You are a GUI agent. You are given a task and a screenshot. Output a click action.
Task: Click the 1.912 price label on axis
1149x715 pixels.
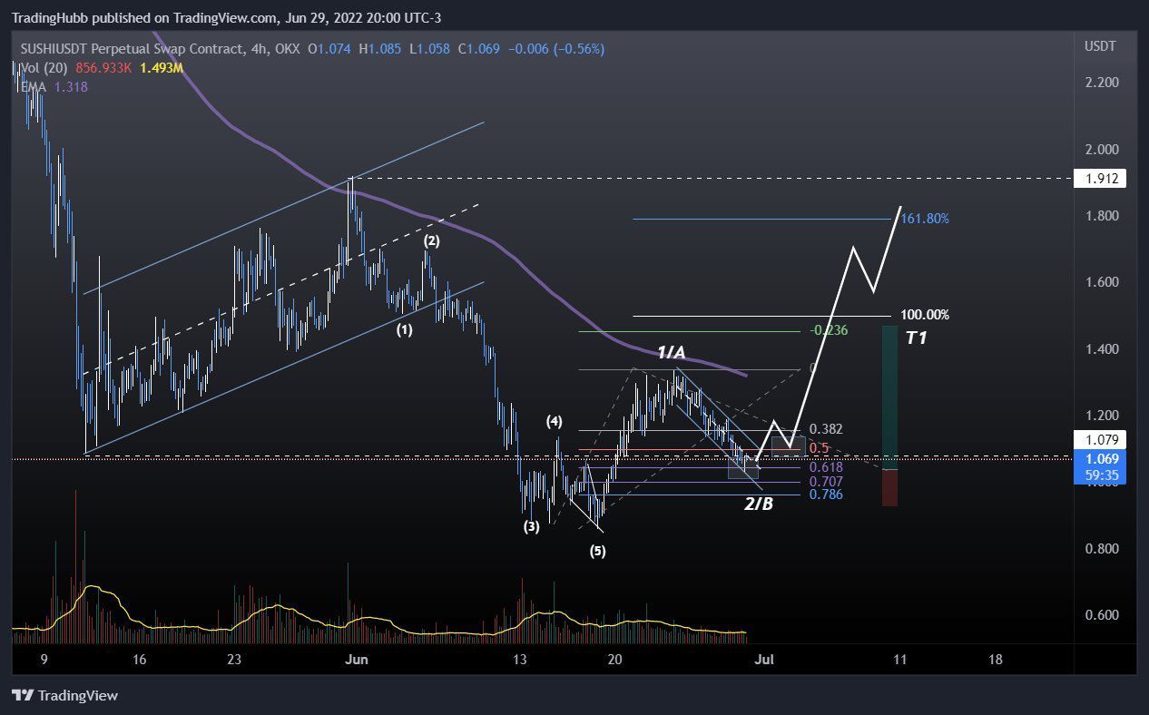(1099, 179)
